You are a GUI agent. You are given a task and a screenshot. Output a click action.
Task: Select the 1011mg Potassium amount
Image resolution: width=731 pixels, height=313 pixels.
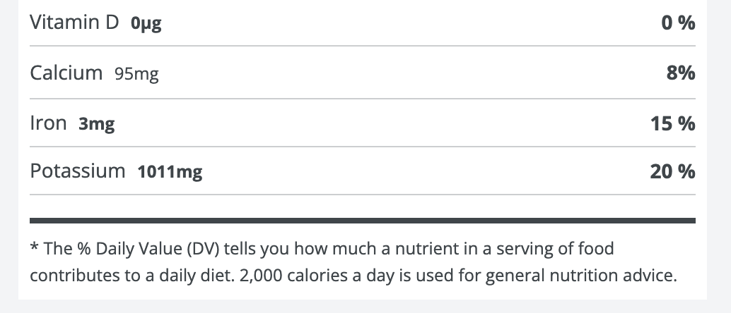170,172
